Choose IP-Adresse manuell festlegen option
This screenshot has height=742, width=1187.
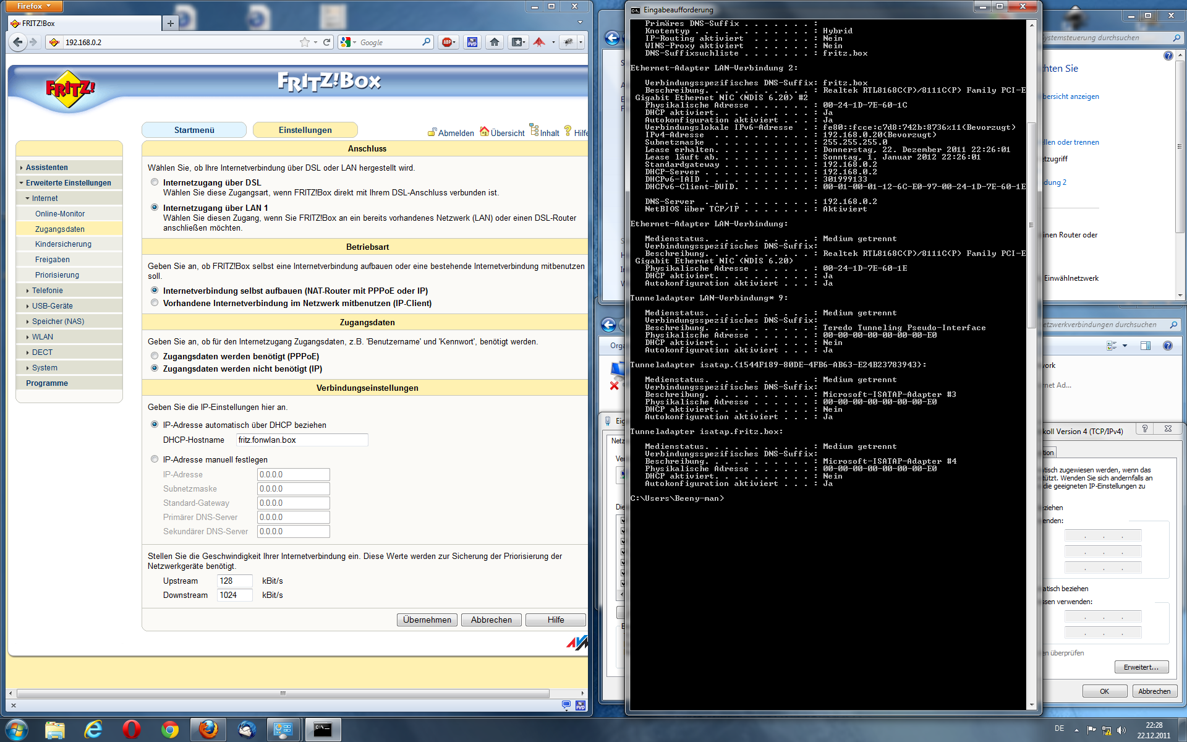[155, 459]
